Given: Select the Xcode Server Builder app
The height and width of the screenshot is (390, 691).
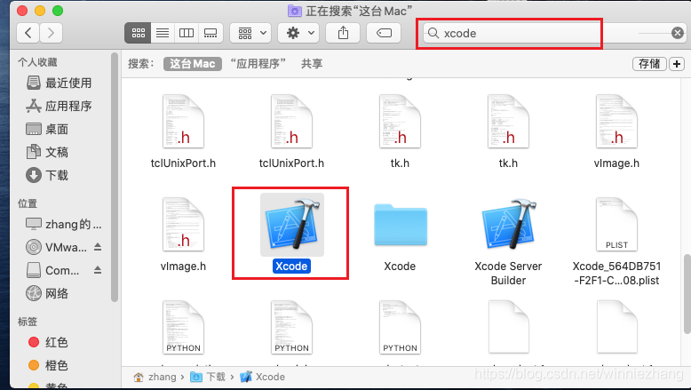Looking at the screenshot, I should [x=509, y=224].
